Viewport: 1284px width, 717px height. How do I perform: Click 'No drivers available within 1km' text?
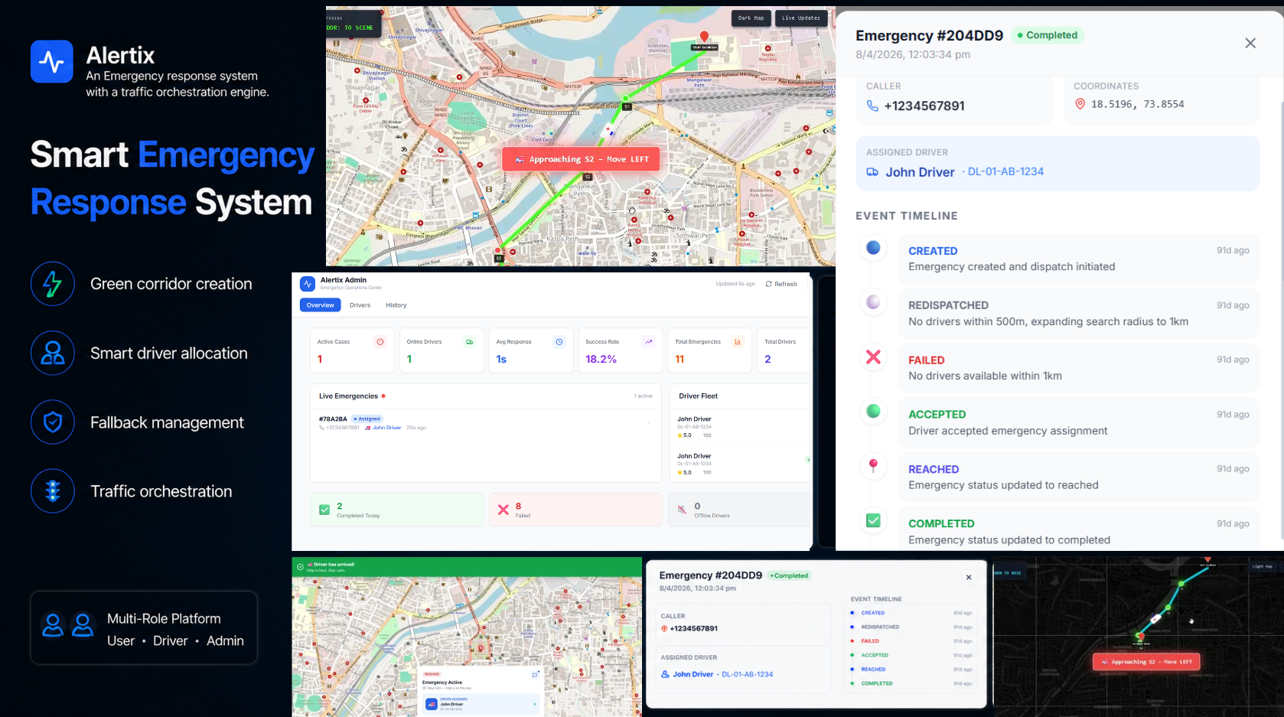click(985, 376)
